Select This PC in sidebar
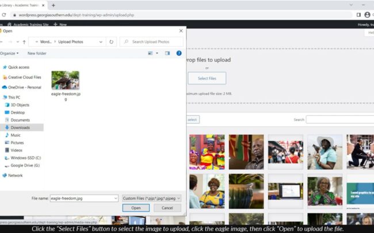Image resolution: width=374 pixels, height=233 pixels. [12, 97]
